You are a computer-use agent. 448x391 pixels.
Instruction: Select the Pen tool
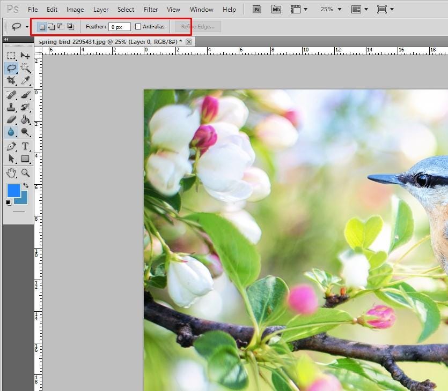point(11,146)
